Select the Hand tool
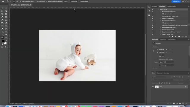Viewport: 190px width, 107px height. 6,34
